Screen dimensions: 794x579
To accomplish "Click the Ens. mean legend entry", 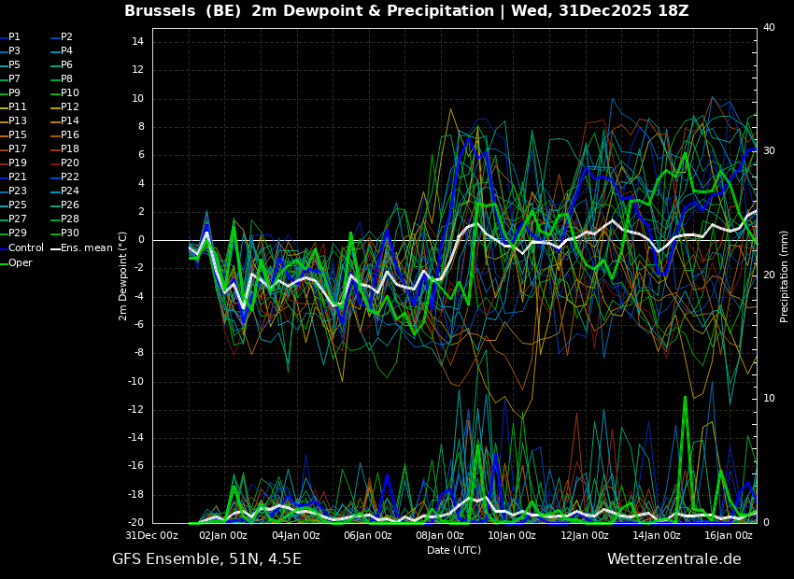I will (82, 248).
